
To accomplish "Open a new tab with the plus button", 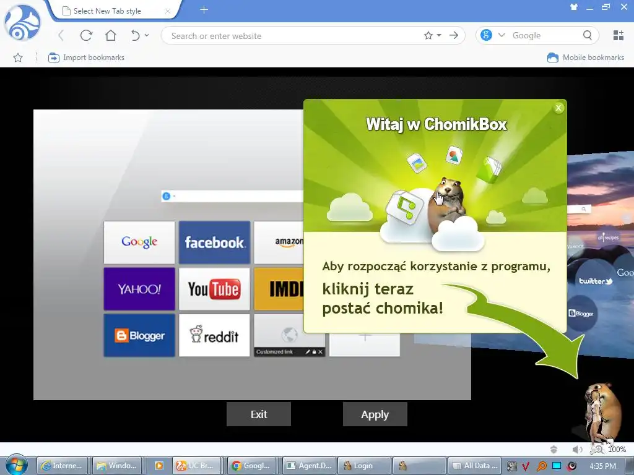I will [204, 10].
